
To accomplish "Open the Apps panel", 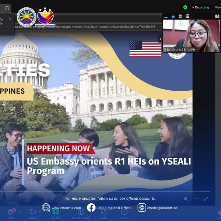I will coord(104,213).
